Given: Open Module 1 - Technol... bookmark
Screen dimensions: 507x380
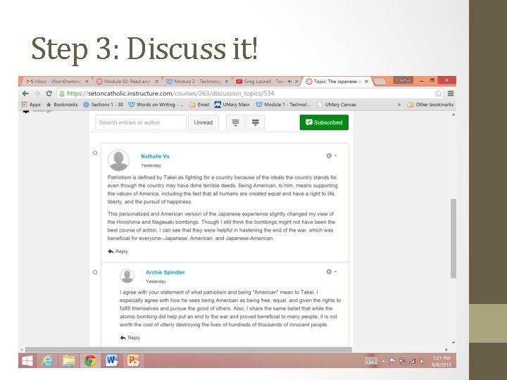Looking at the screenshot, I should click(282, 104).
